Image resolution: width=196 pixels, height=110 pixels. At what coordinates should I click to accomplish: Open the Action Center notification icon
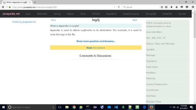(191, 107)
